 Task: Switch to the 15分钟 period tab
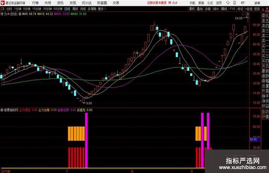click(x=36, y=9)
